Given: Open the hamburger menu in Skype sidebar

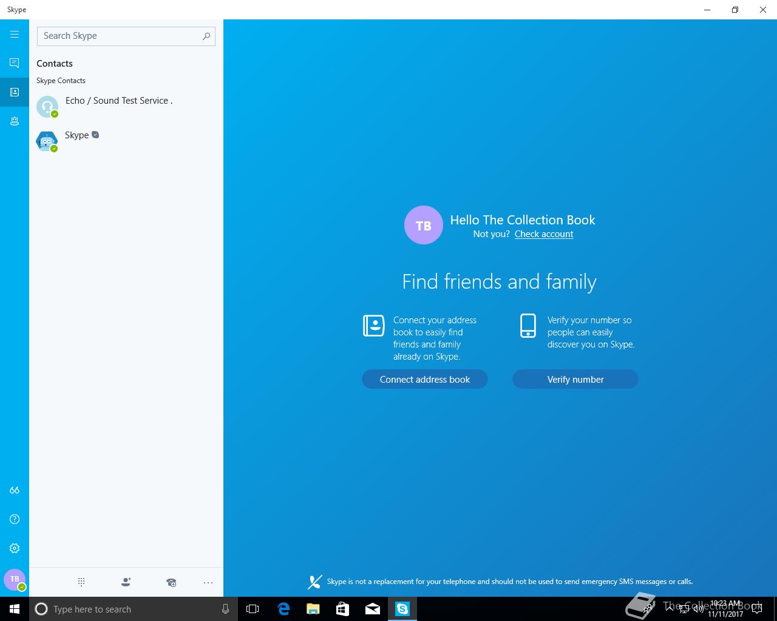Looking at the screenshot, I should pos(15,35).
